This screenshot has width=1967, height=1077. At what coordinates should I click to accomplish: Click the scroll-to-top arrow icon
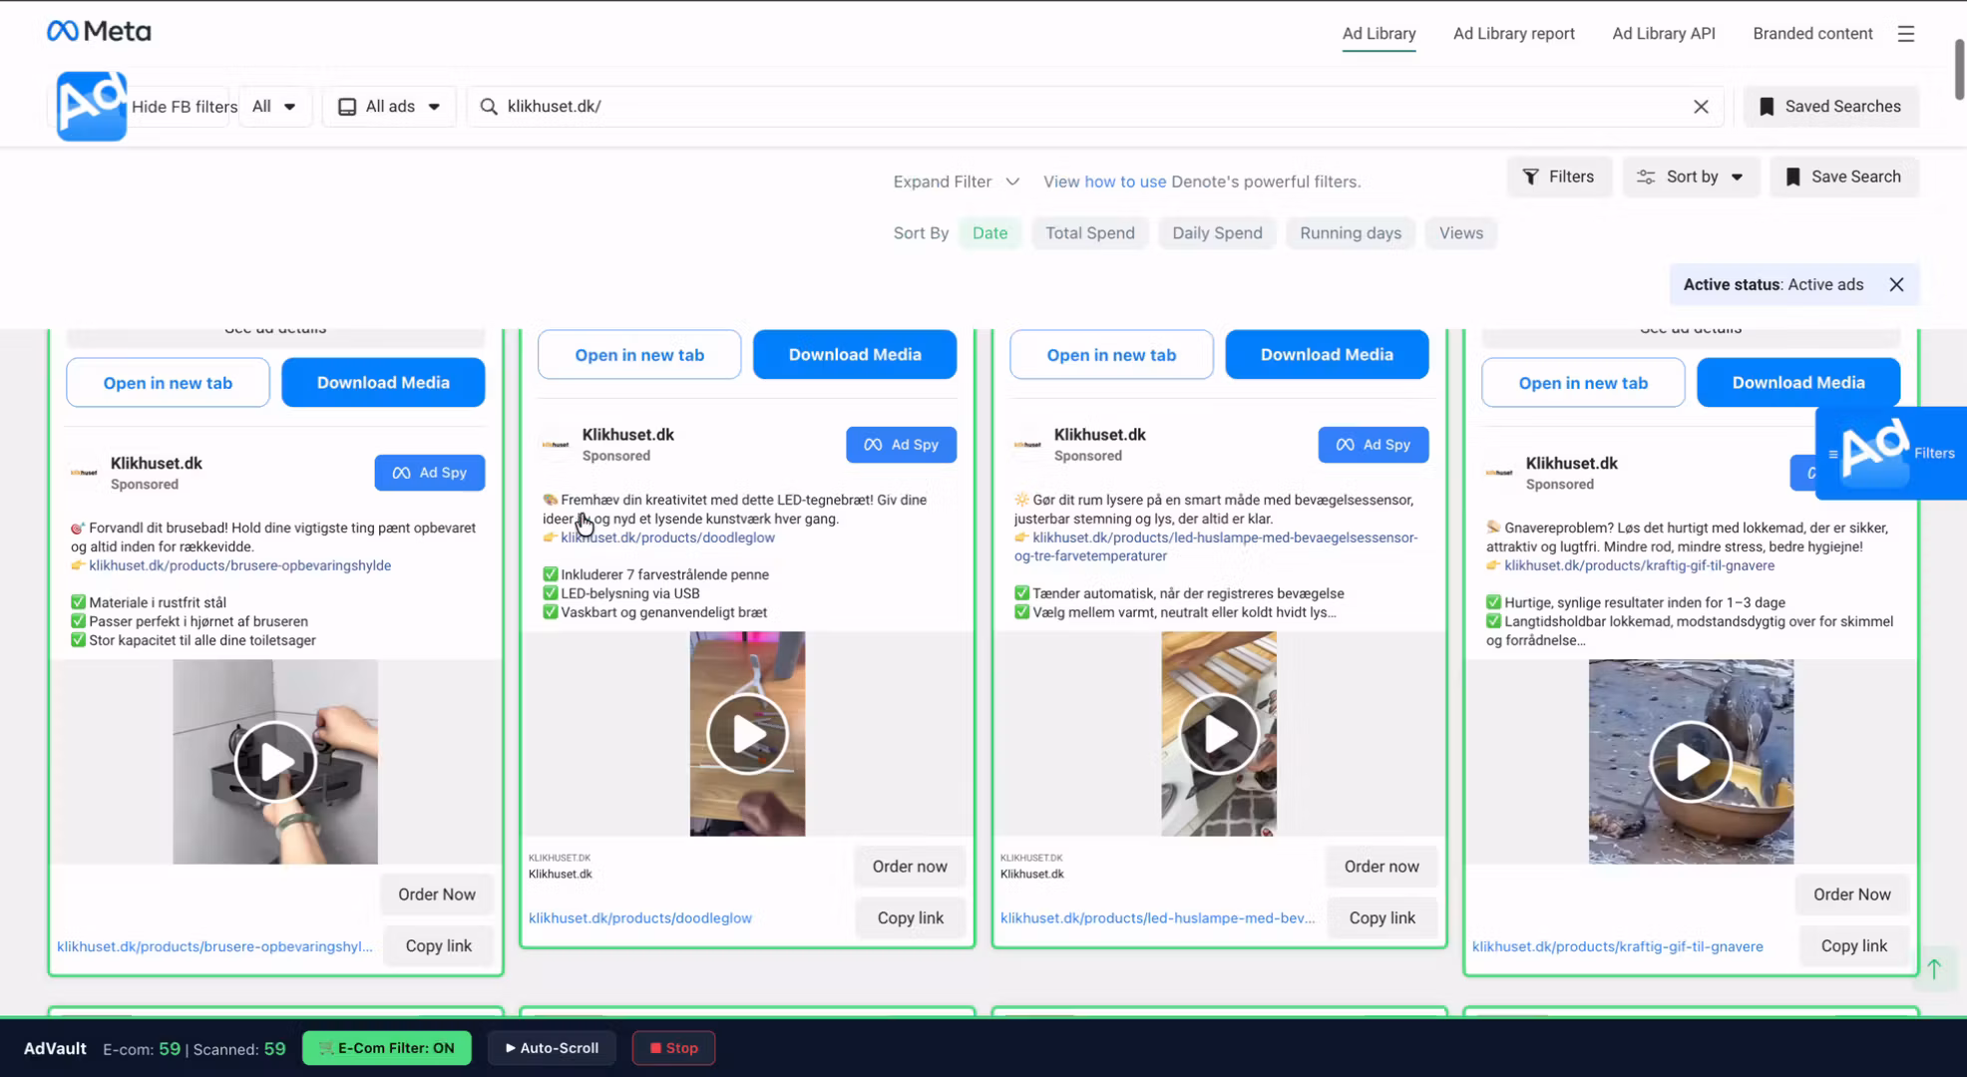pos(1934,968)
